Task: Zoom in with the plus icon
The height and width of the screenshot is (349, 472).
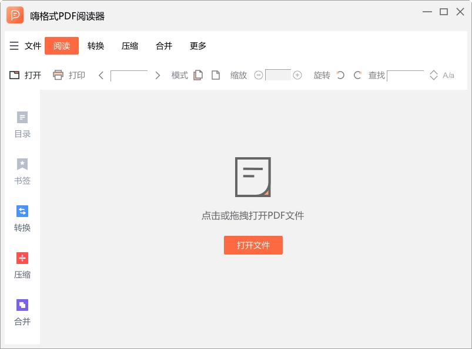Action: (x=297, y=75)
